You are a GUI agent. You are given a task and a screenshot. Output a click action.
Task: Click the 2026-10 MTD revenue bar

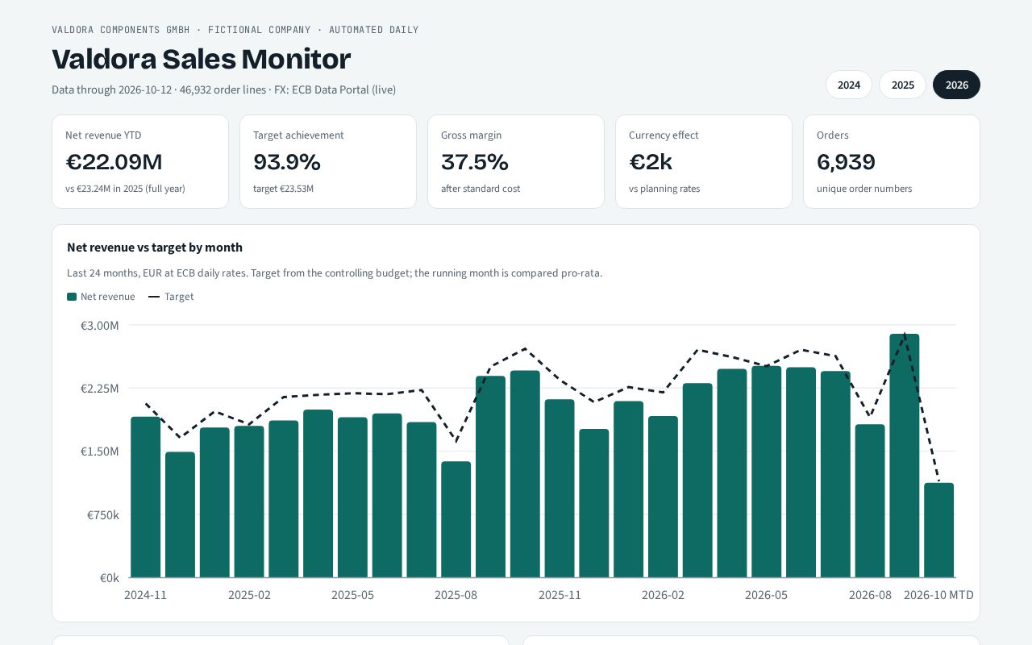(939, 531)
